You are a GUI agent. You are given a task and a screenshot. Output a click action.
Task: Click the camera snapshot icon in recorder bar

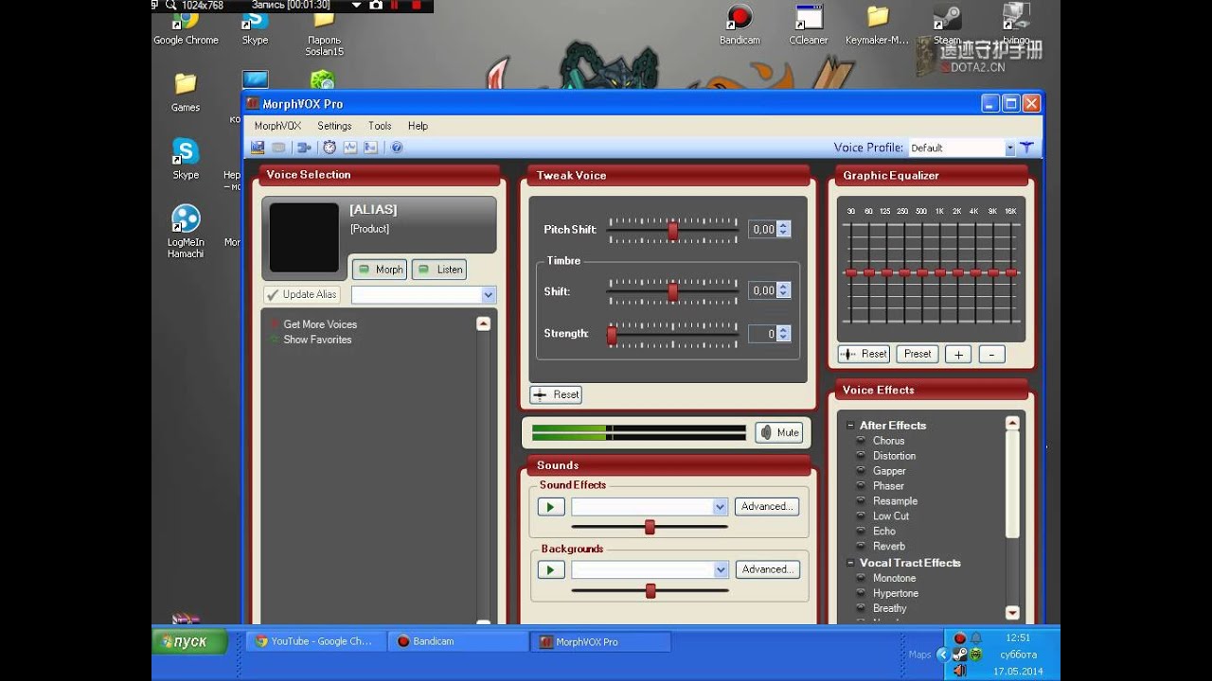point(376,5)
